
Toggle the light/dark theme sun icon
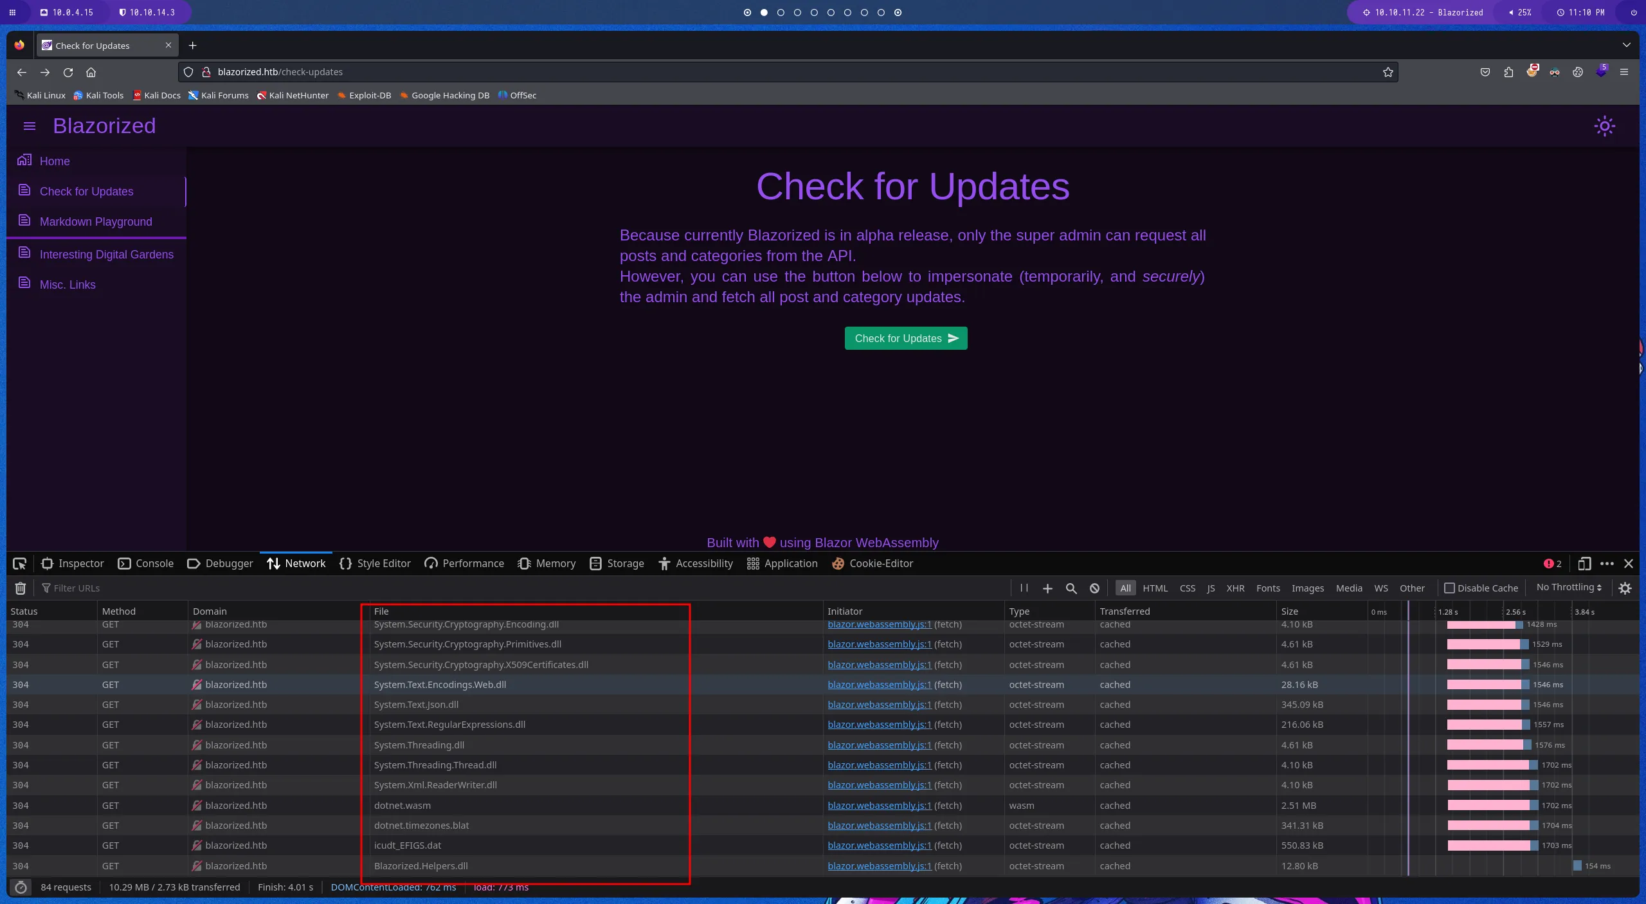1604,126
